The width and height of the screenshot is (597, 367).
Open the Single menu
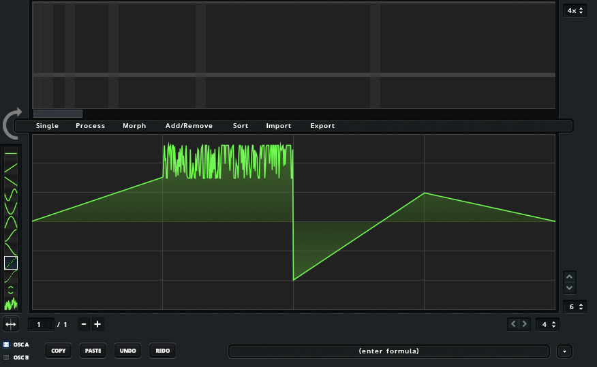pyautogui.click(x=47, y=126)
